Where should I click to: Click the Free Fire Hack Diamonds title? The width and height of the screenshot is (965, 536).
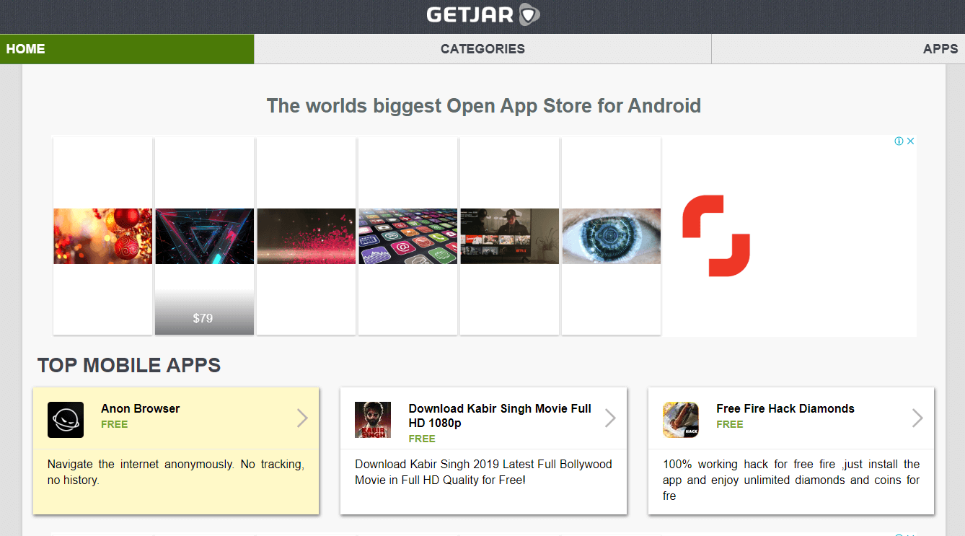pos(785,408)
